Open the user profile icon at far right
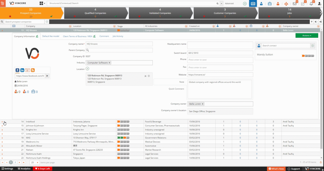Screen dimensions: 324x171 point(320,4)
